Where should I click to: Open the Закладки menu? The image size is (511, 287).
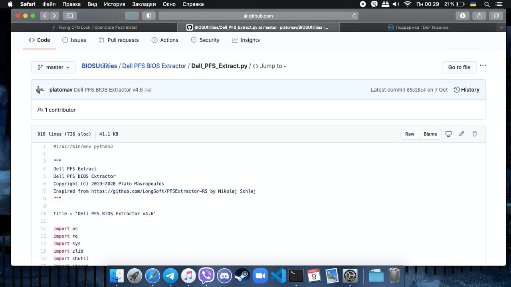coord(144,4)
